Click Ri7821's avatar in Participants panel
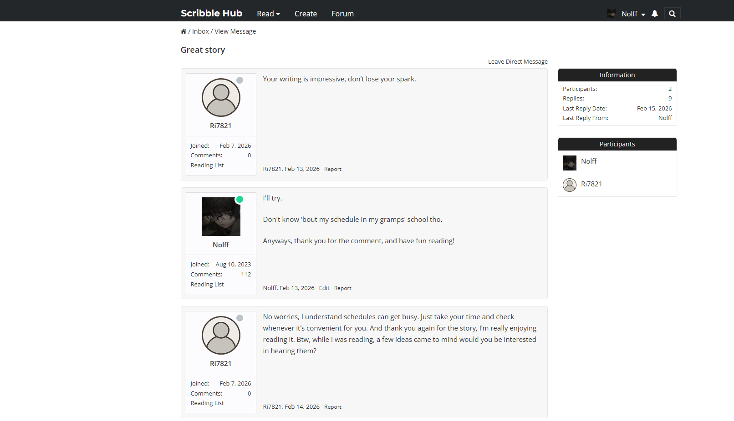 click(570, 185)
